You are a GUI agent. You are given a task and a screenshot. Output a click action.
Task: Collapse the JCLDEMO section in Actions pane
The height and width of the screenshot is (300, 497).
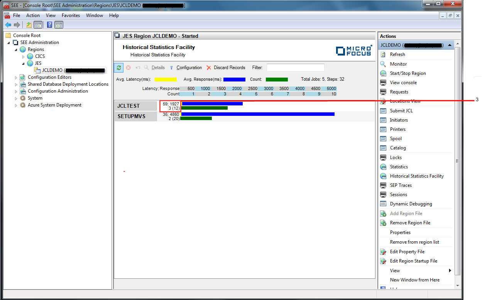tap(450, 45)
